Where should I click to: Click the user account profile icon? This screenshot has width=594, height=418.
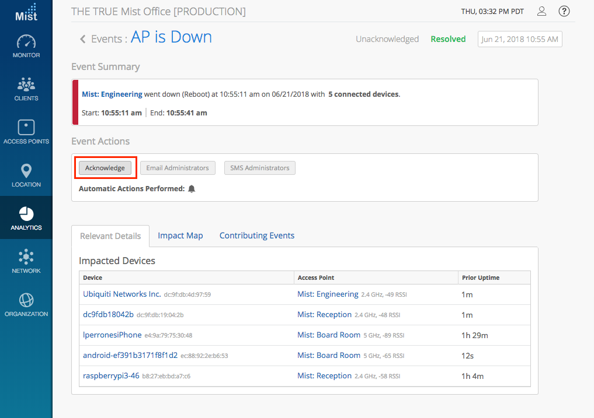541,11
